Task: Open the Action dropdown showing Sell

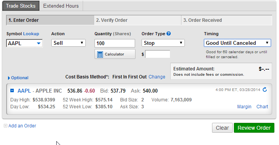Action: point(69,43)
